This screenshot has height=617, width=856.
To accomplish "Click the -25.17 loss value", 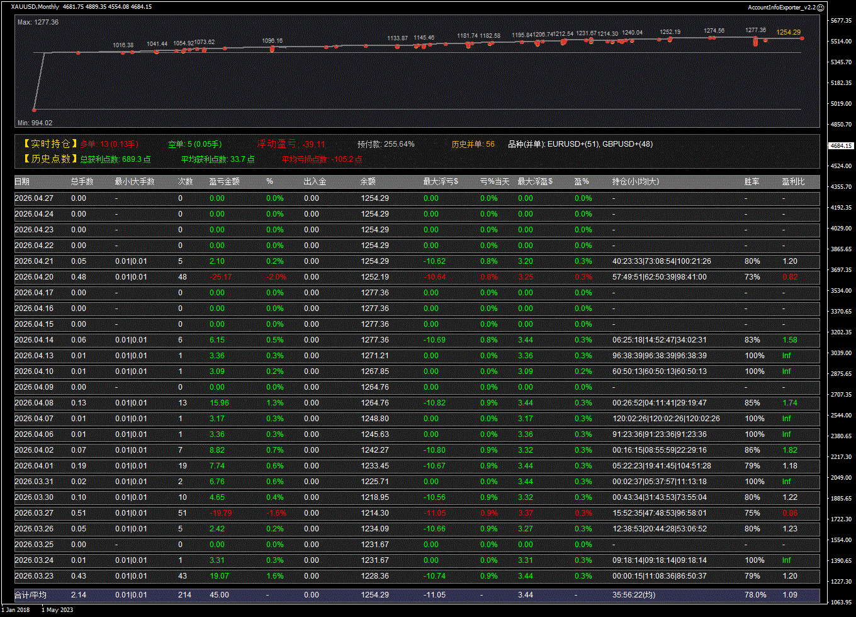I will [220, 277].
